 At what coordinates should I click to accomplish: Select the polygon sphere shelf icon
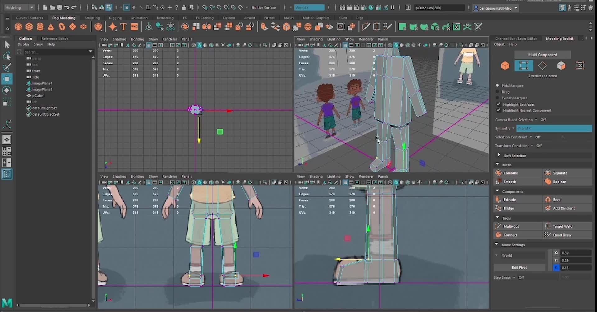(18, 27)
